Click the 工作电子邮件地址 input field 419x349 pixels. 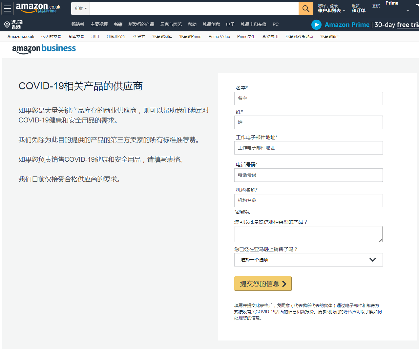tap(308, 148)
